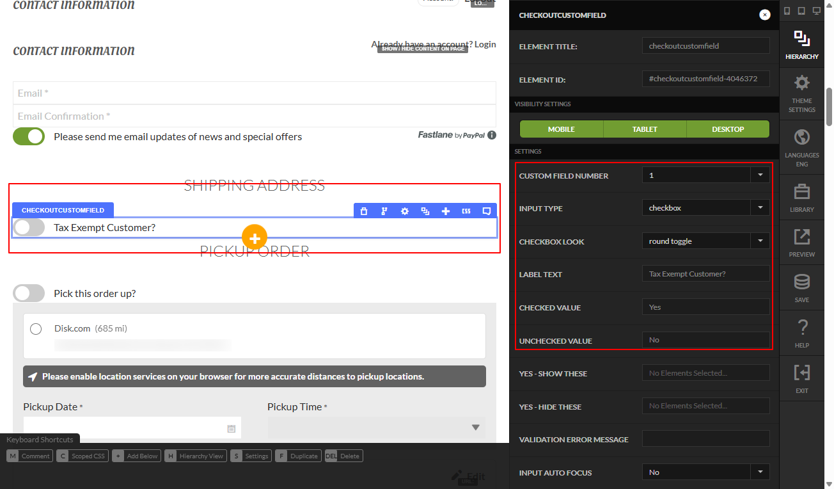Add a comment to the element
Screen dimensions: 834x489
(x=487, y=211)
